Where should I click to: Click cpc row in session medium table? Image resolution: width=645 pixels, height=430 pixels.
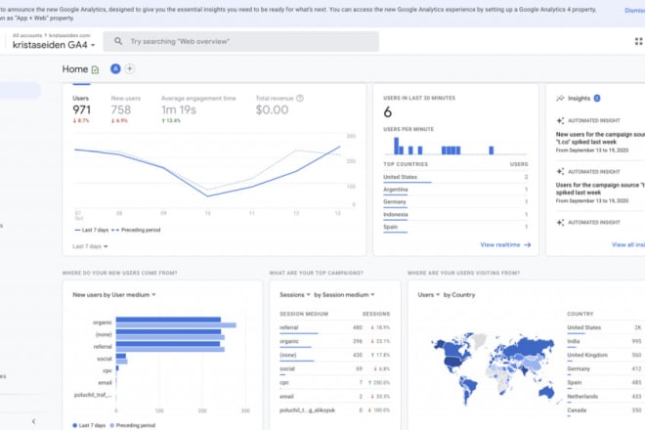[x=334, y=383]
